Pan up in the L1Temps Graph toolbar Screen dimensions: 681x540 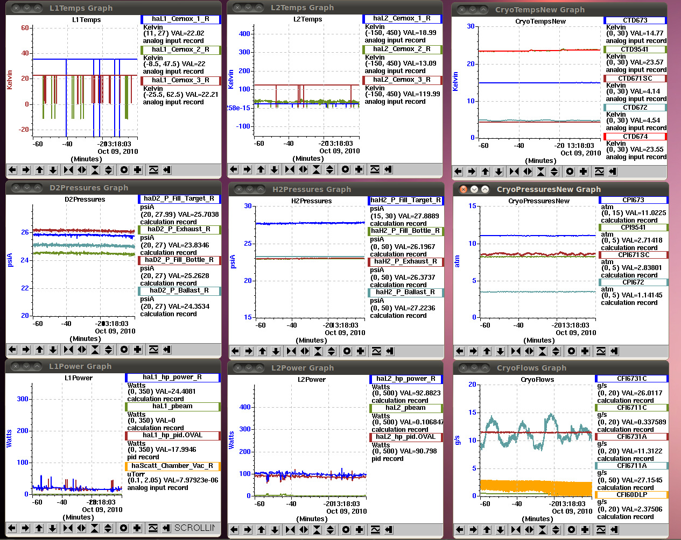tap(39, 170)
